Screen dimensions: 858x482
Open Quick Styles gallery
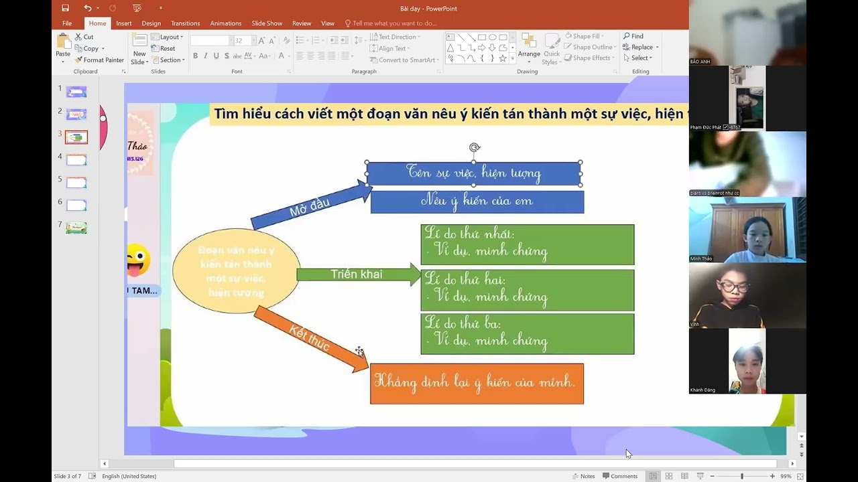551,49
